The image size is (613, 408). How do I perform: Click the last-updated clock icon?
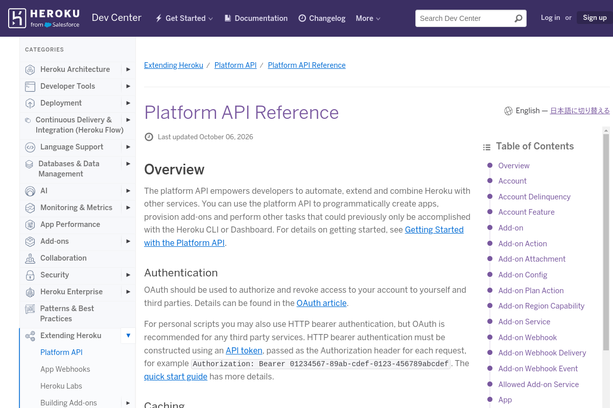149,137
